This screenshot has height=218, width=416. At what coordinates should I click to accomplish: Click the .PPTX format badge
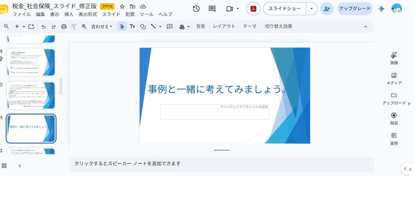tap(107, 6)
